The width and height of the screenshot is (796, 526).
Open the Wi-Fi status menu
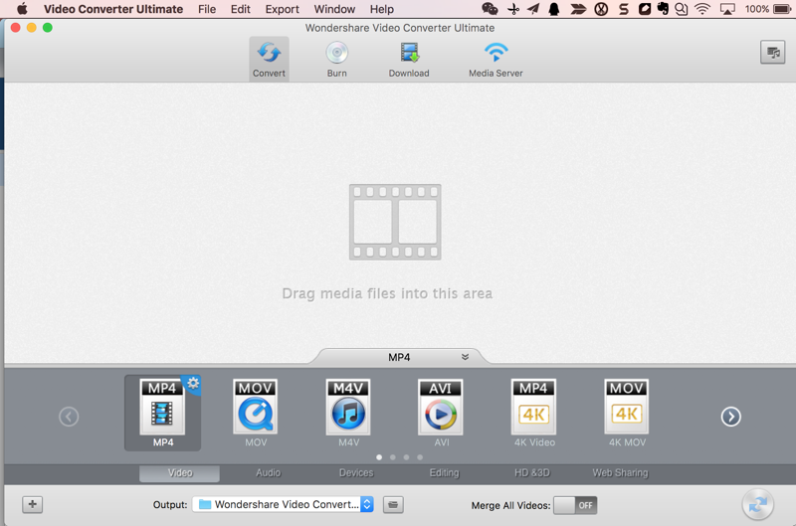[702, 9]
